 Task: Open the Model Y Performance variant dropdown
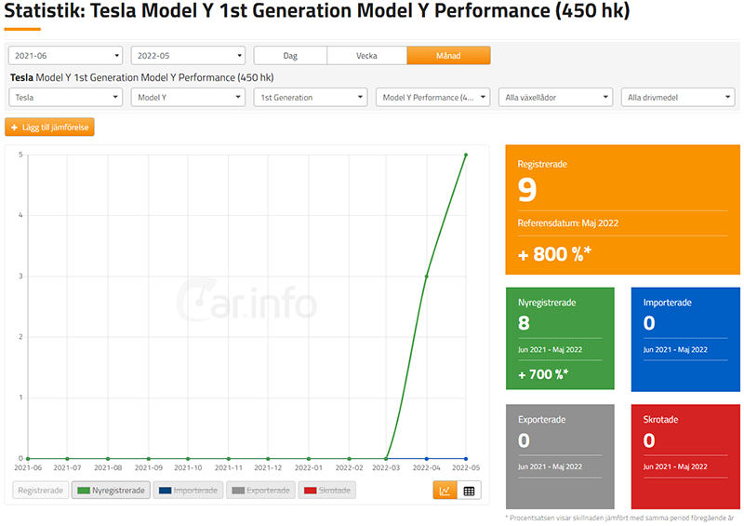432,98
